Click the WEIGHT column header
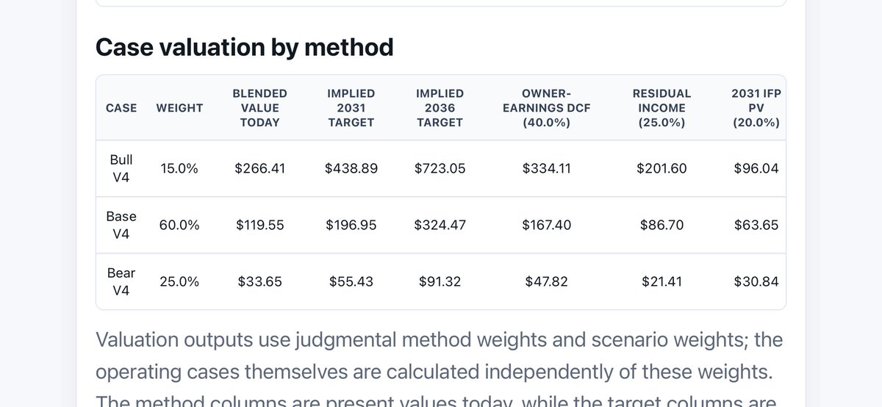The image size is (882, 407). 179,108
